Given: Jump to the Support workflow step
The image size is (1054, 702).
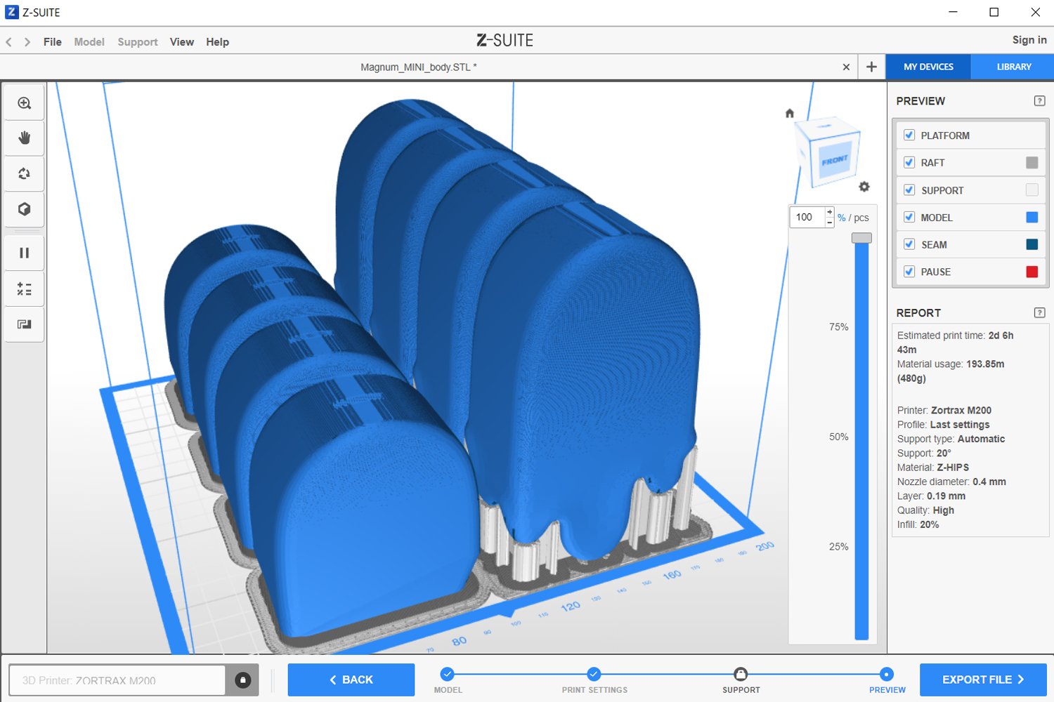Looking at the screenshot, I should tap(741, 680).
